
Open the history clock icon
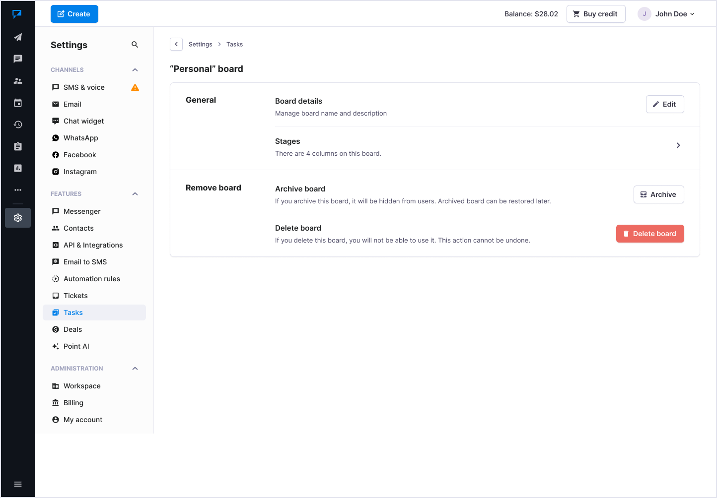(x=18, y=124)
